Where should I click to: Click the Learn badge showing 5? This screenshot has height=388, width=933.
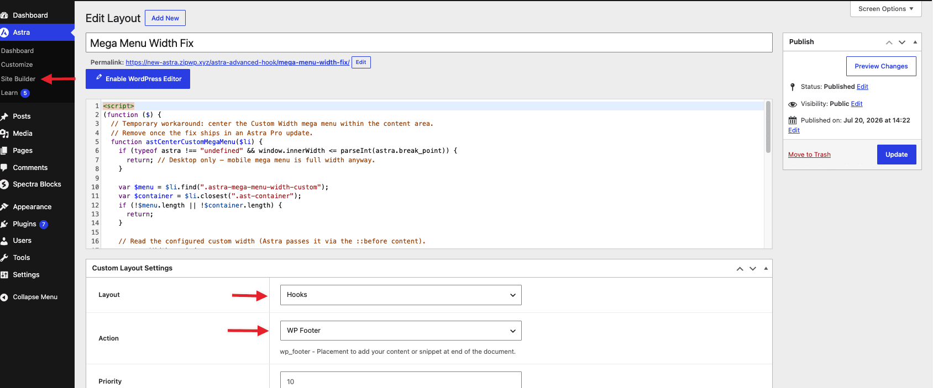(x=25, y=93)
